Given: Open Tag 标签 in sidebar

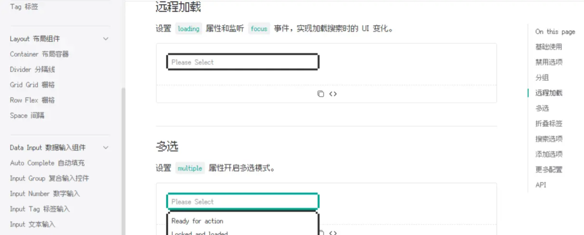Looking at the screenshot, I should point(24,6).
